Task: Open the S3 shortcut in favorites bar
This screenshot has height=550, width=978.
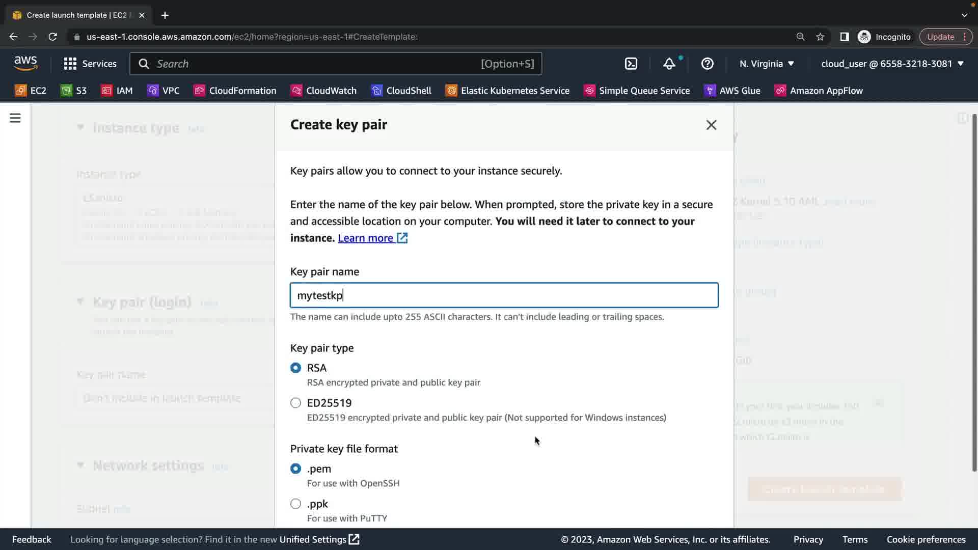Action: point(74,91)
